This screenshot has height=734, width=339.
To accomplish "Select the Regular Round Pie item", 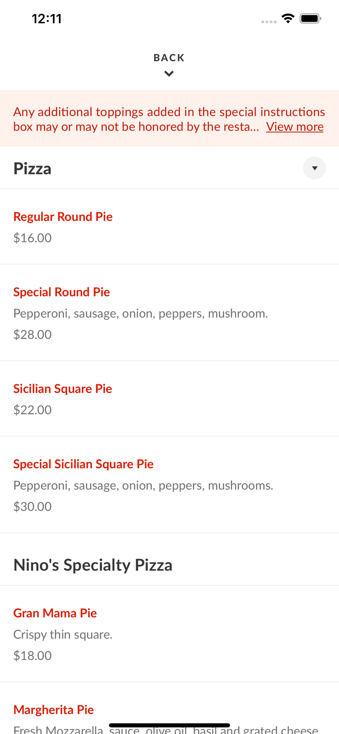I will 63,217.
